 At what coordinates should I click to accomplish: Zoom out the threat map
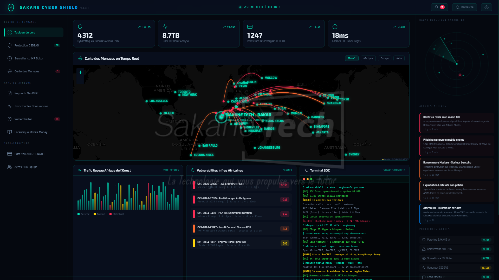tap(80, 80)
